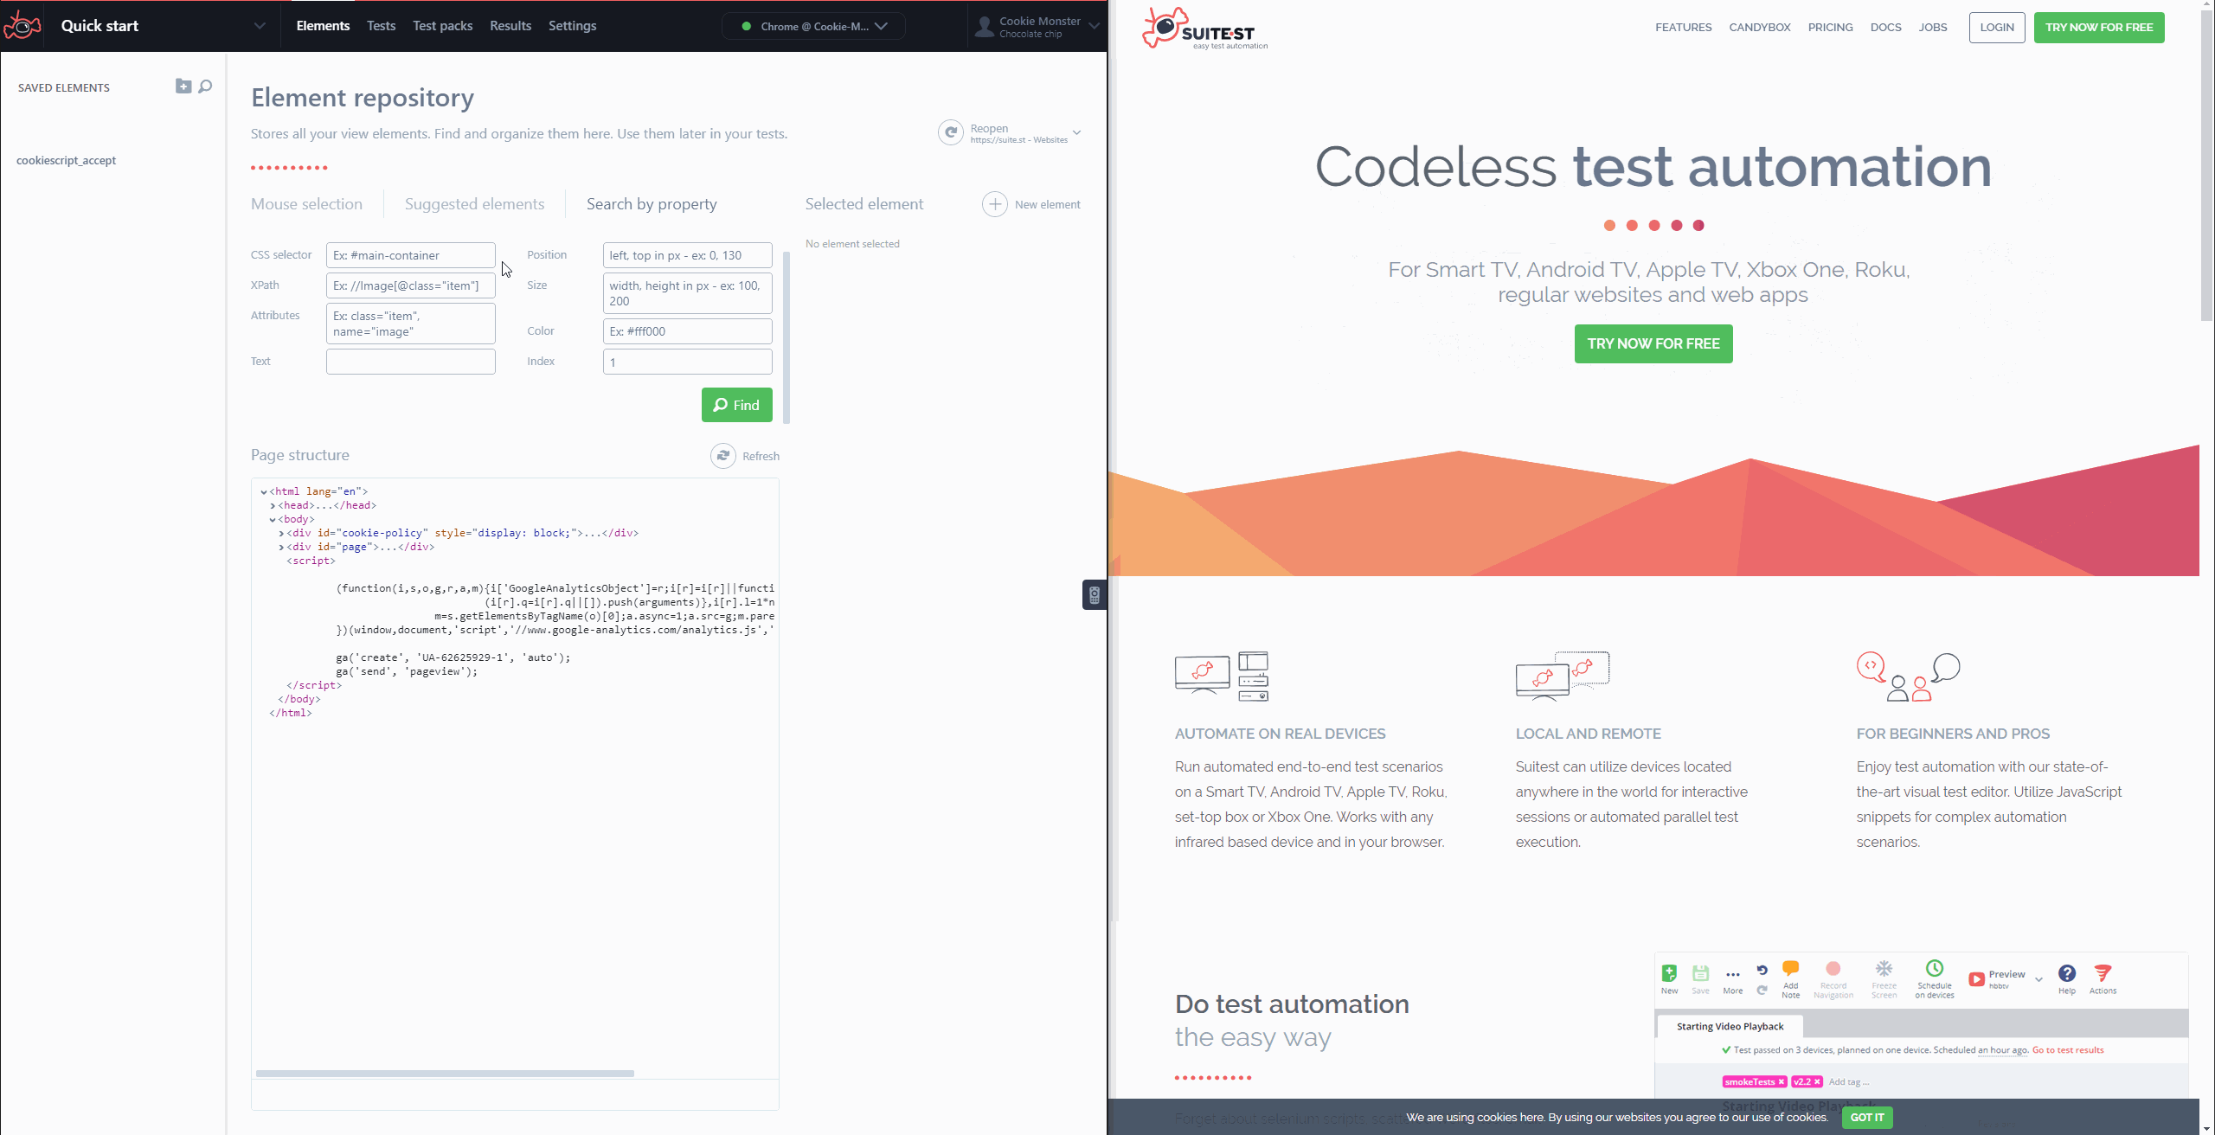The width and height of the screenshot is (2215, 1135).
Task: Open the Quick start app dropdown
Action: pyautogui.click(x=260, y=26)
